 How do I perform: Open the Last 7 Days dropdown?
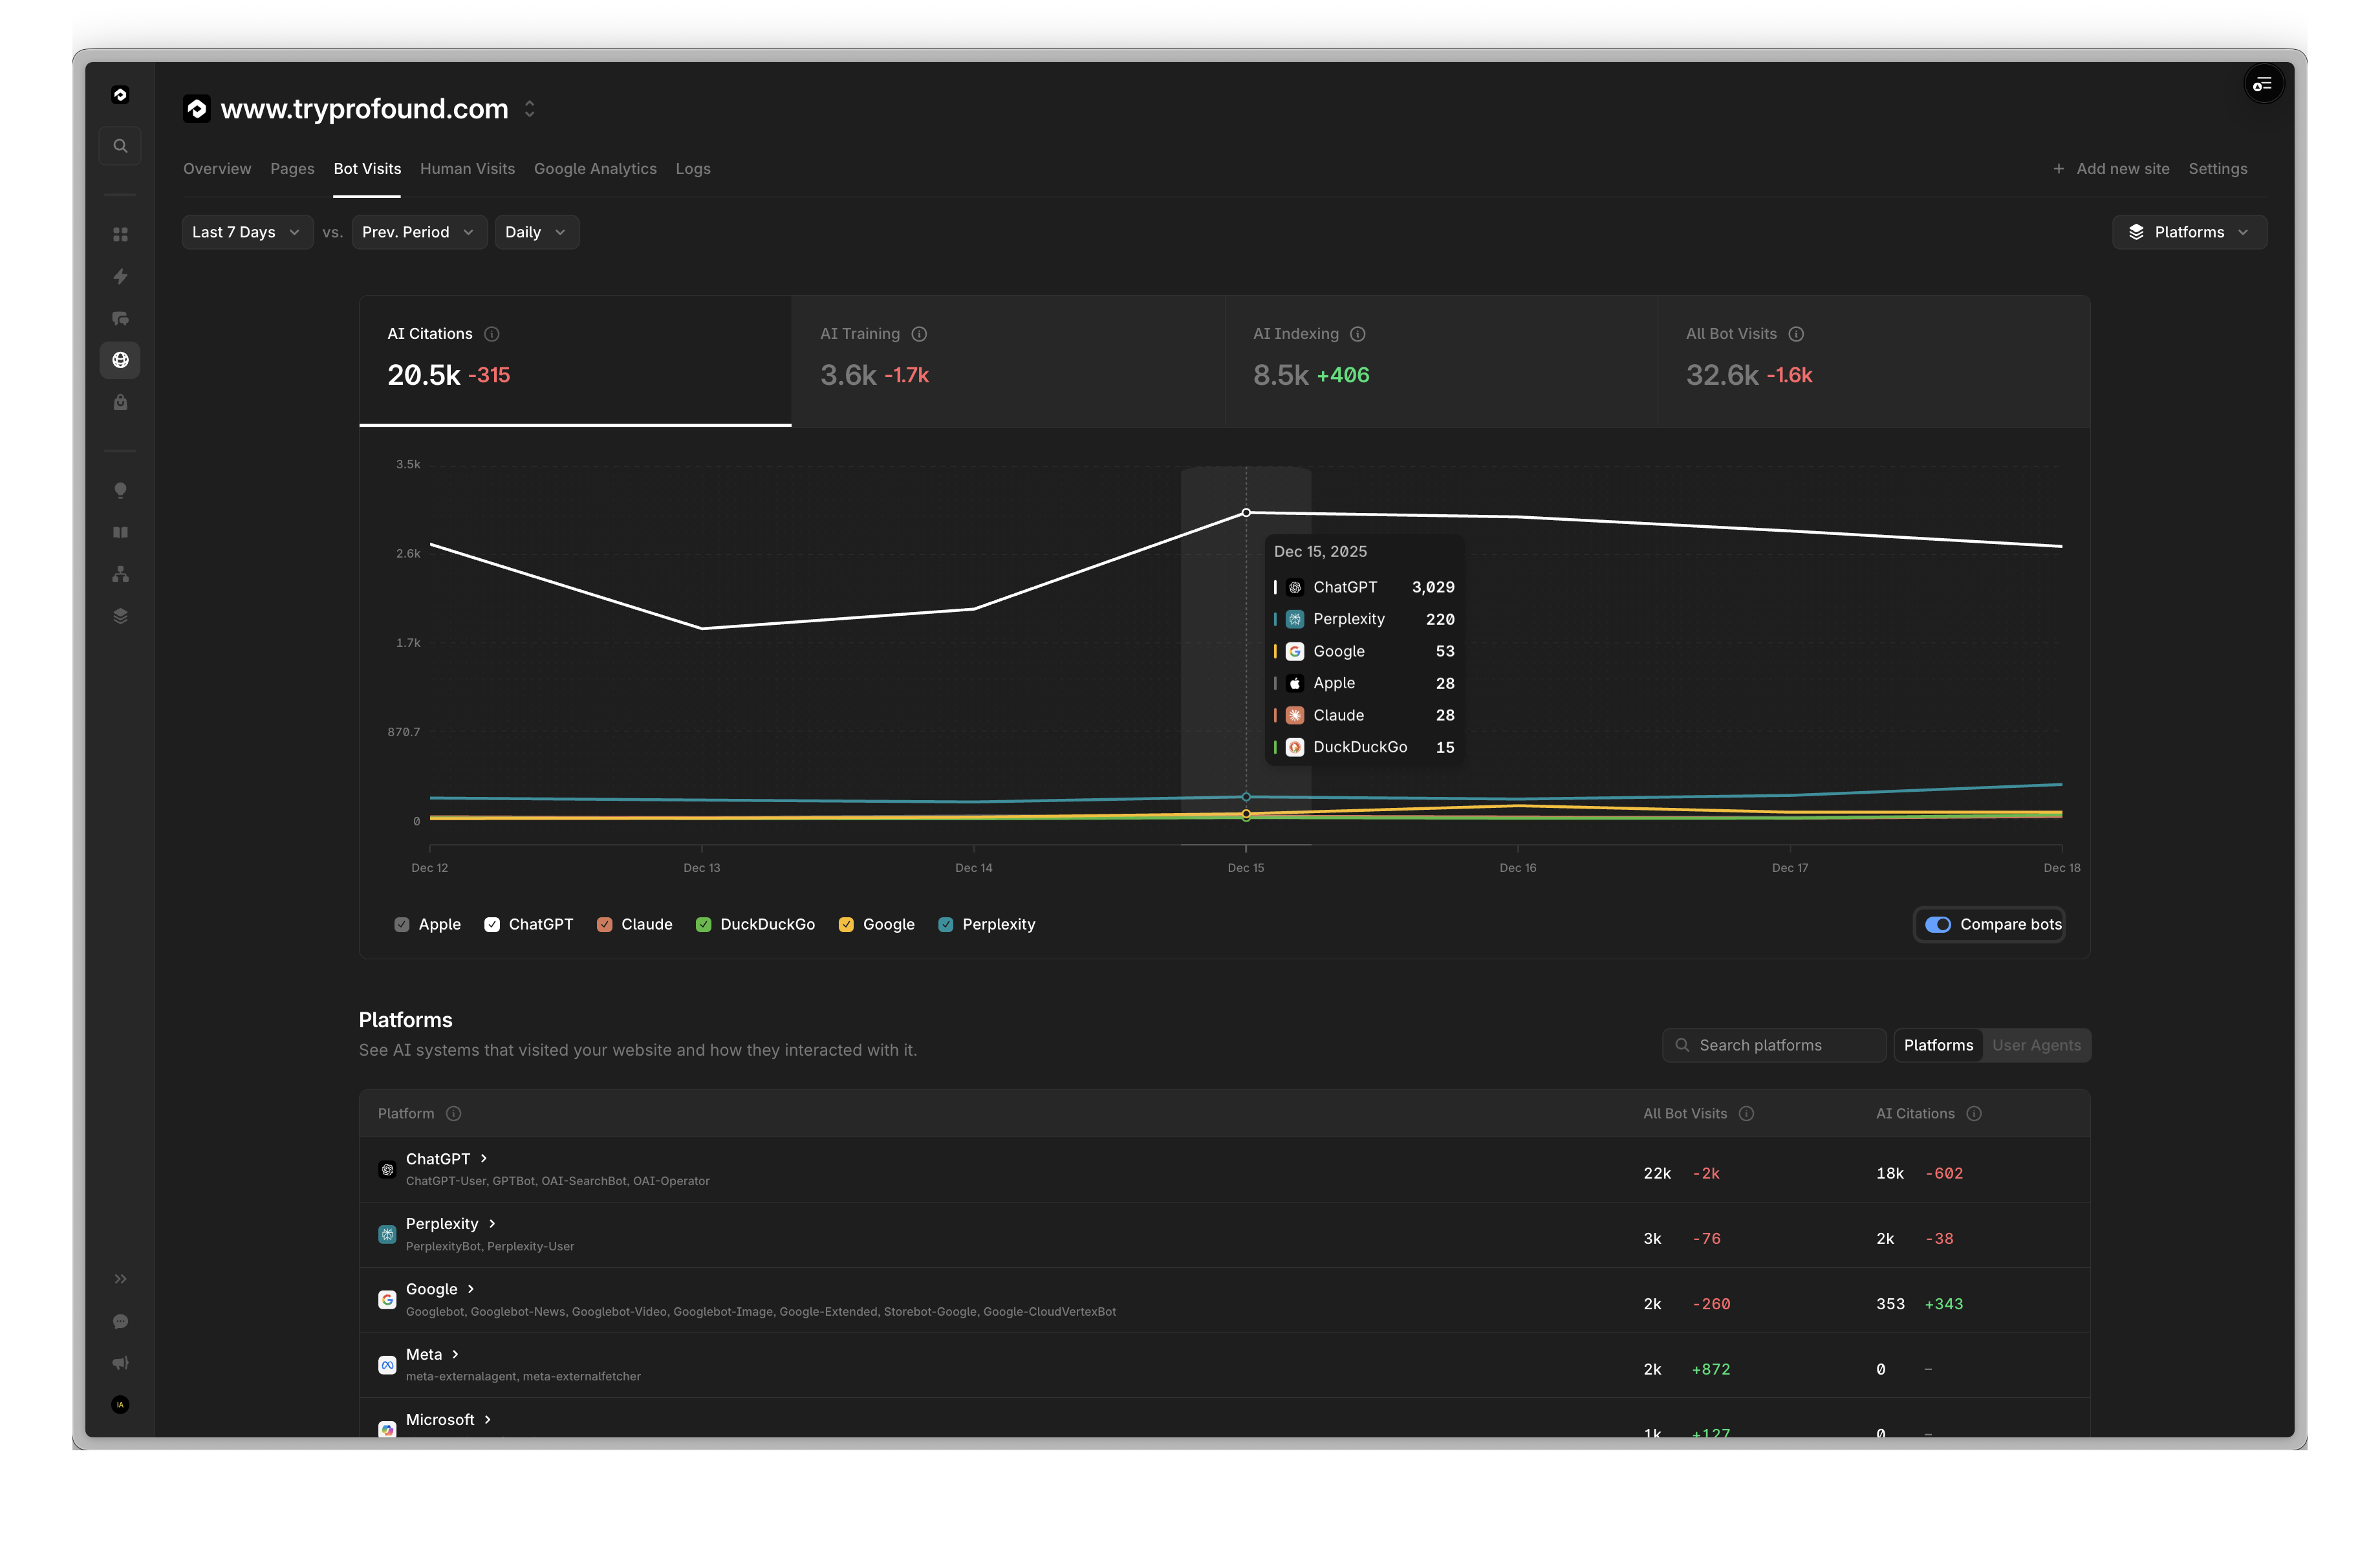[x=246, y=232]
